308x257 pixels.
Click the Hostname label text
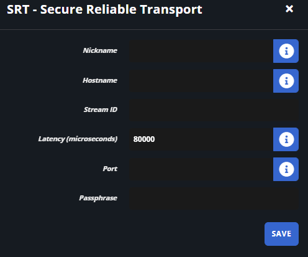100,80
